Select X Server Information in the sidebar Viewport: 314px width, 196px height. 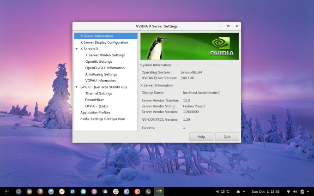pos(106,36)
